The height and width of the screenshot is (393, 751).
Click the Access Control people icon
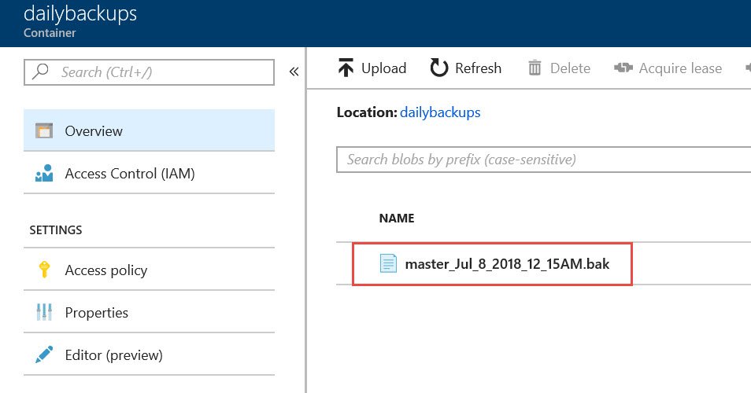[x=44, y=173]
